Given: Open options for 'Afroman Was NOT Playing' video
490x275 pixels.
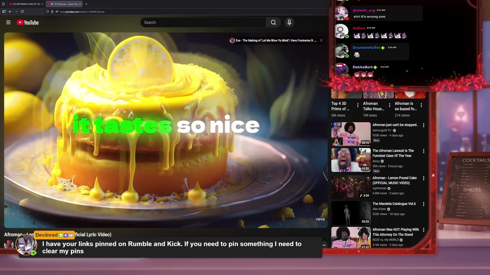Looking at the screenshot, I should (x=423, y=230).
